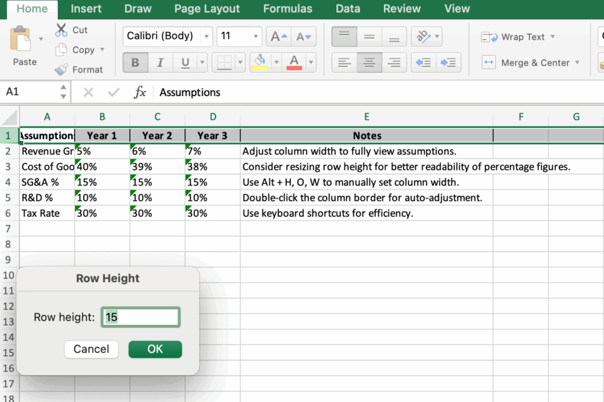Apply cell borders icon
604x402 pixels.
tap(224, 62)
